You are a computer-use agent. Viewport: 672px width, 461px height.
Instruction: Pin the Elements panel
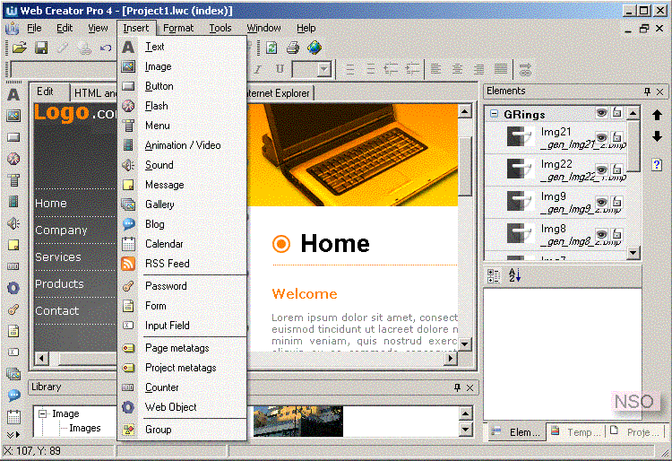click(647, 91)
